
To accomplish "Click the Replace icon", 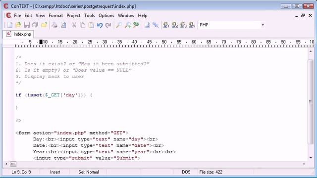I will coord(136,25).
